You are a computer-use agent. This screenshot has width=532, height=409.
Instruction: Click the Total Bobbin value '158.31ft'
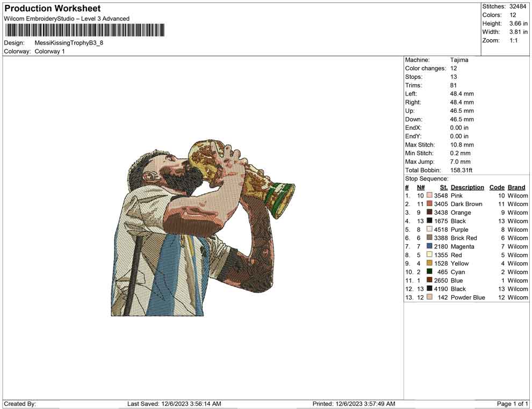(x=461, y=170)
